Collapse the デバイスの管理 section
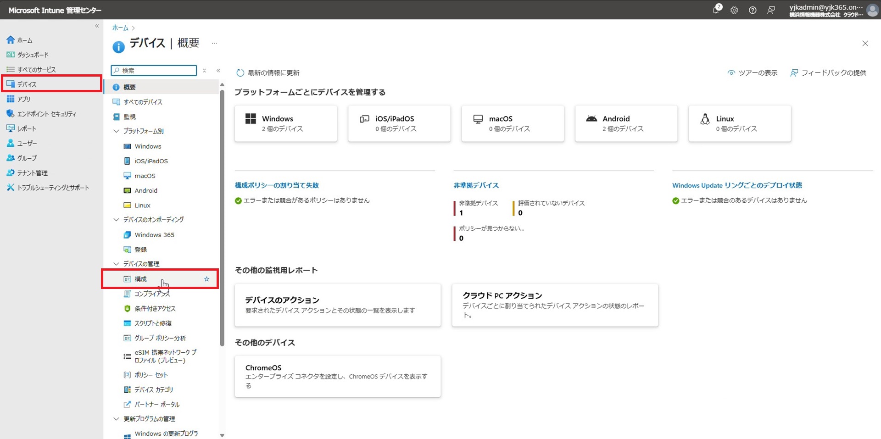Viewport: 881px width, 439px height. tap(117, 264)
